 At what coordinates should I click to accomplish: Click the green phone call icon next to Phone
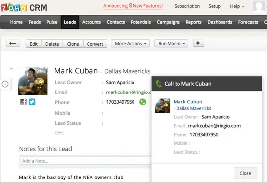coord(143,102)
